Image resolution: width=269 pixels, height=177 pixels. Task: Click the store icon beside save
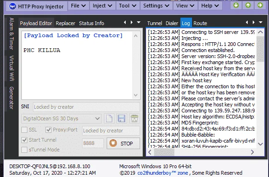pos(134,118)
